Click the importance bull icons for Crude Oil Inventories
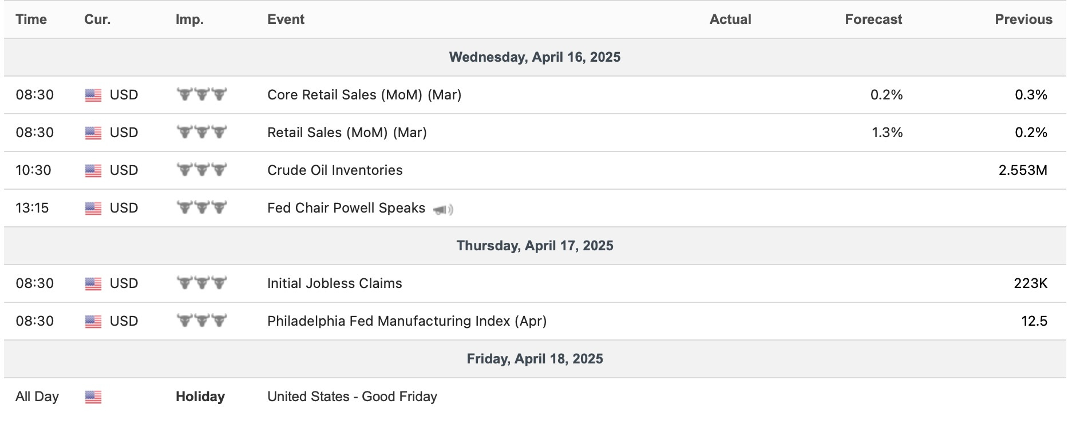 [201, 170]
